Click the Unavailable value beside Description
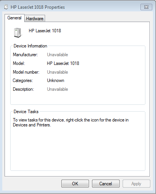 pyautogui.click(x=58, y=89)
